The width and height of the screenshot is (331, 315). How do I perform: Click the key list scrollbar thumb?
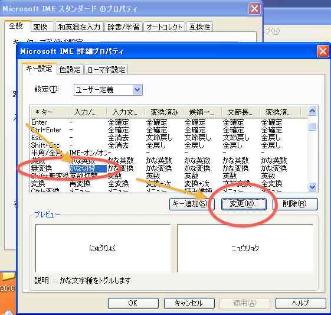pyautogui.click(x=313, y=126)
